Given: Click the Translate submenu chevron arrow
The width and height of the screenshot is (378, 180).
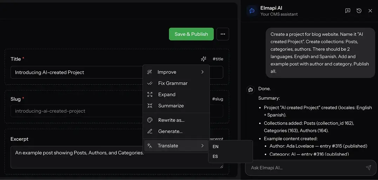Looking at the screenshot, I should [x=202, y=146].
